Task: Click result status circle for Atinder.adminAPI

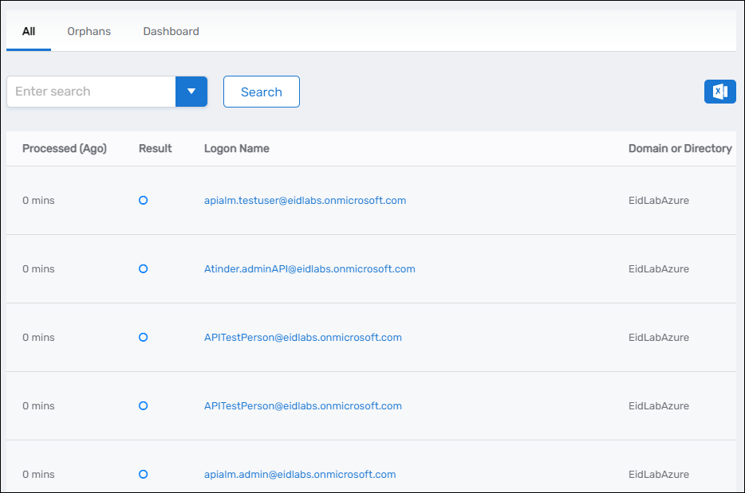Action: (x=143, y=269)
